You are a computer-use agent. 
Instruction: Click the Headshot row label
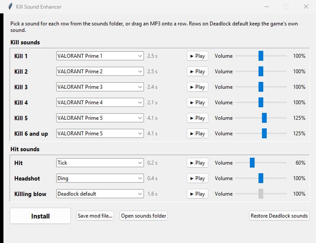[x=27, y=178]
